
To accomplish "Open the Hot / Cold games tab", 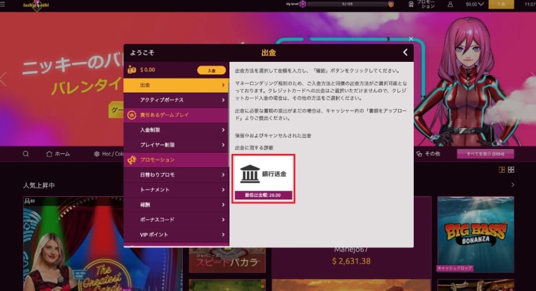I will pos(109,154).
